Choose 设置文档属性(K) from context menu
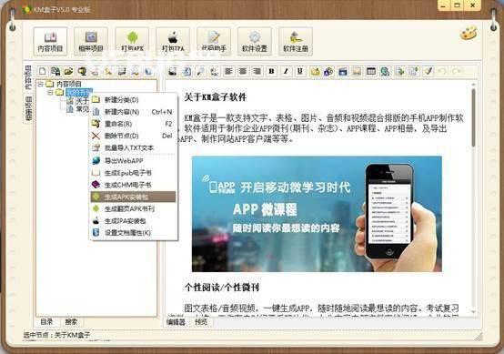The image size is (504, 354). click(x=133, y=233)
